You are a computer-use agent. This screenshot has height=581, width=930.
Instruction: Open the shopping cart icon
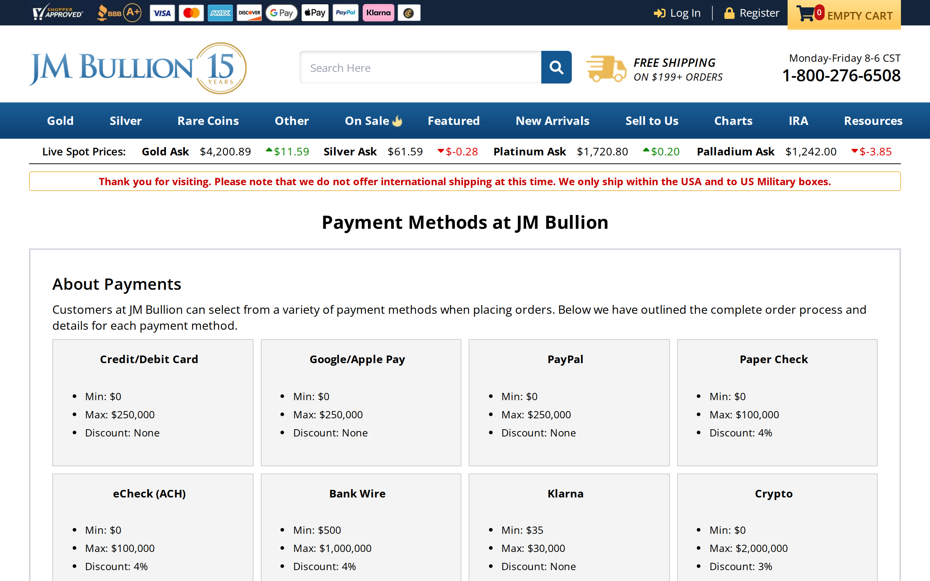(x=806, y=13)
